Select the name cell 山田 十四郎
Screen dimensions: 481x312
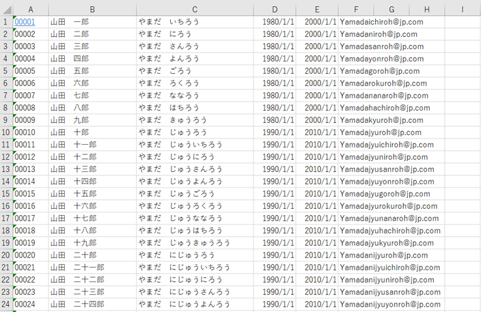tap(92, 182)
